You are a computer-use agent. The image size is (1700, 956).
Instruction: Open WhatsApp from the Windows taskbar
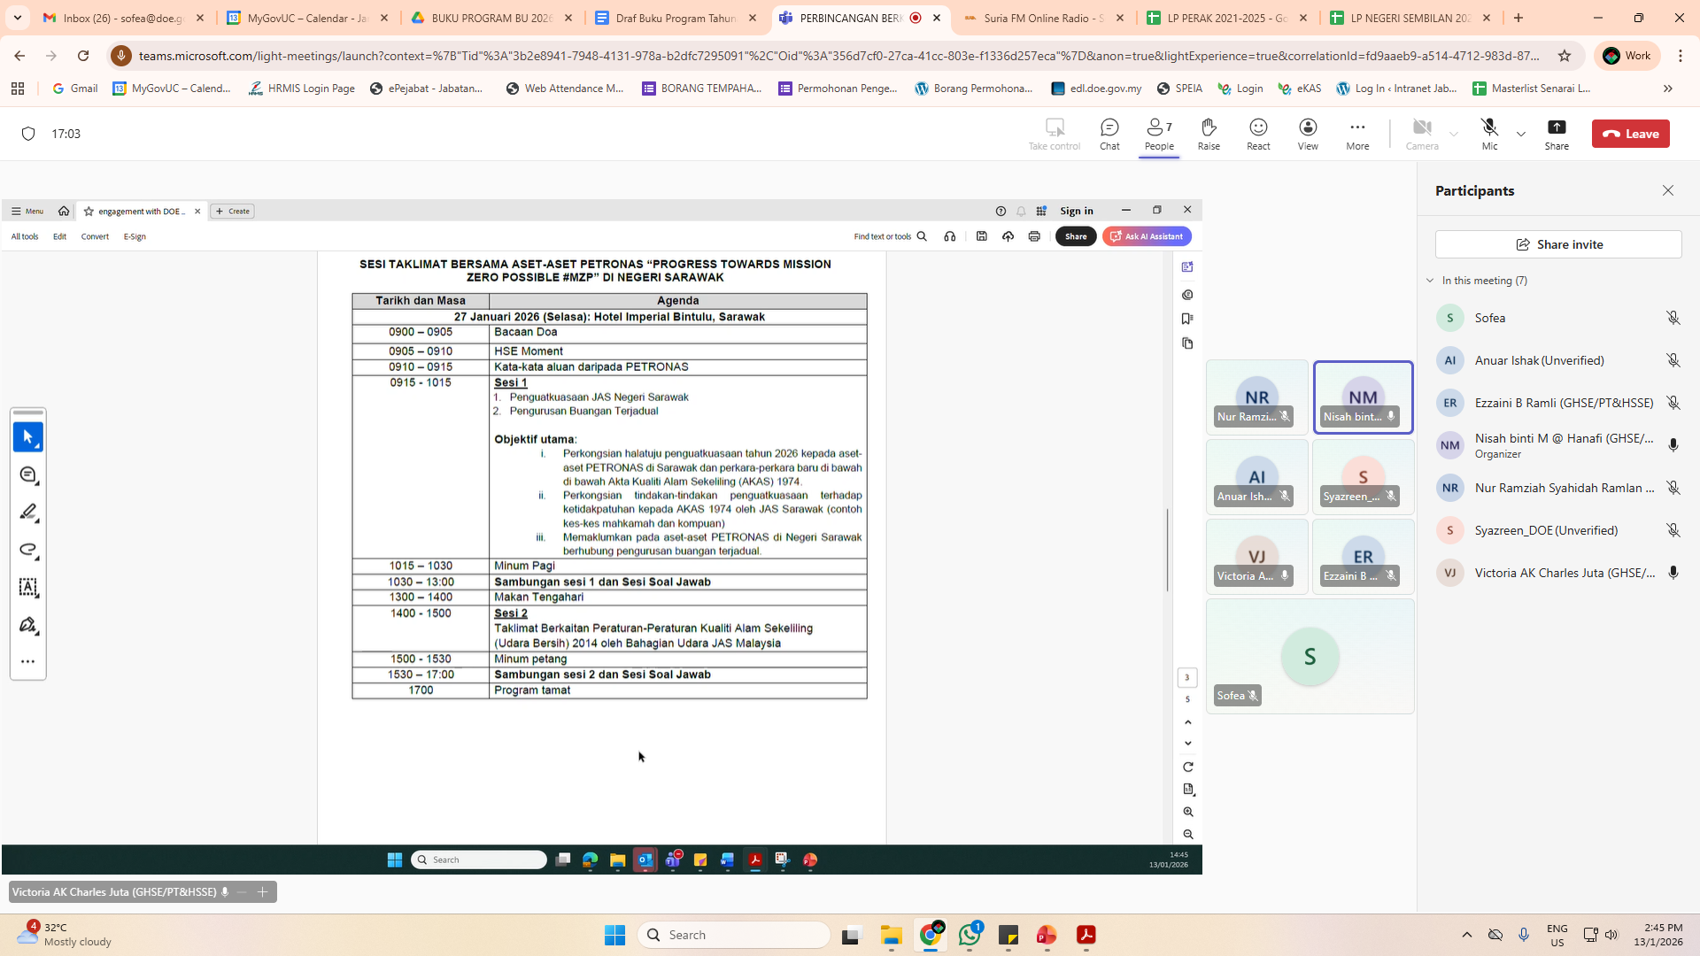(970, 935)
